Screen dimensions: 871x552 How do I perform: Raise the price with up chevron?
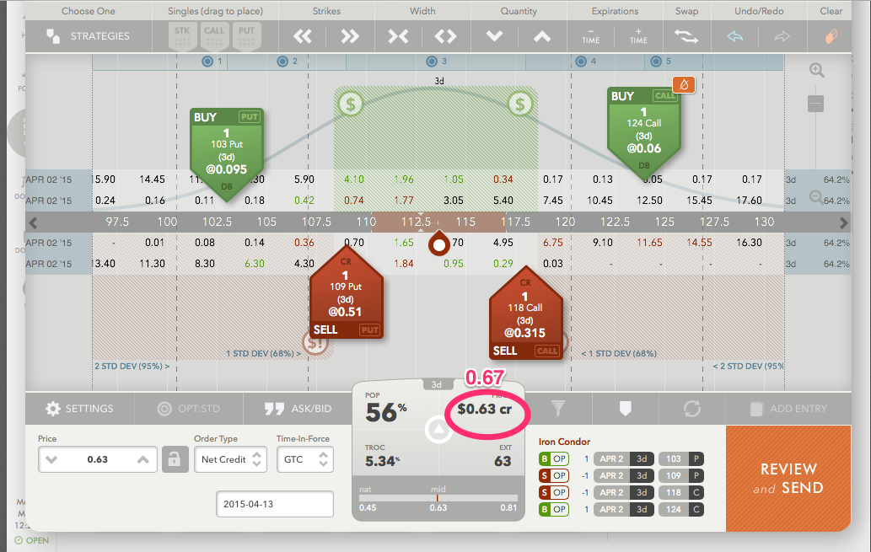(x=142, y=460)
